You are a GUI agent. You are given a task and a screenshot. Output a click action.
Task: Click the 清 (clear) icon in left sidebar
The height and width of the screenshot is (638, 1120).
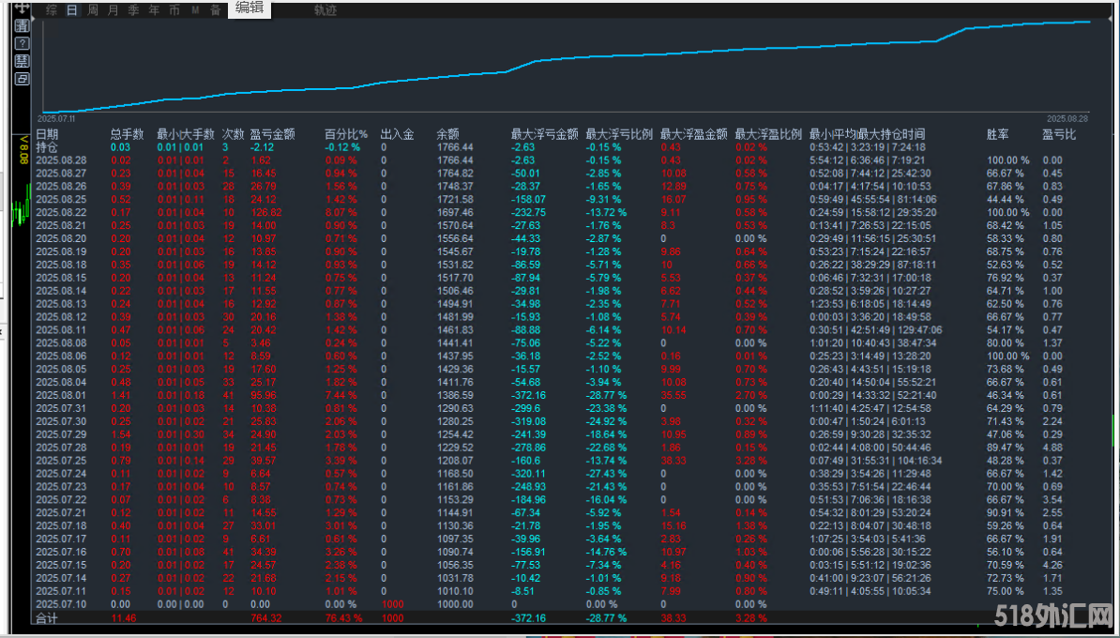[x=22, y=26]
